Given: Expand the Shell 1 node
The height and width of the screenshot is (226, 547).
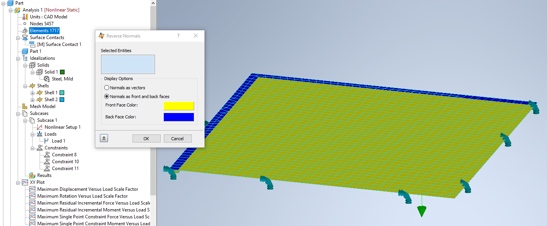Looking at the screenshot, I should 33,93.
